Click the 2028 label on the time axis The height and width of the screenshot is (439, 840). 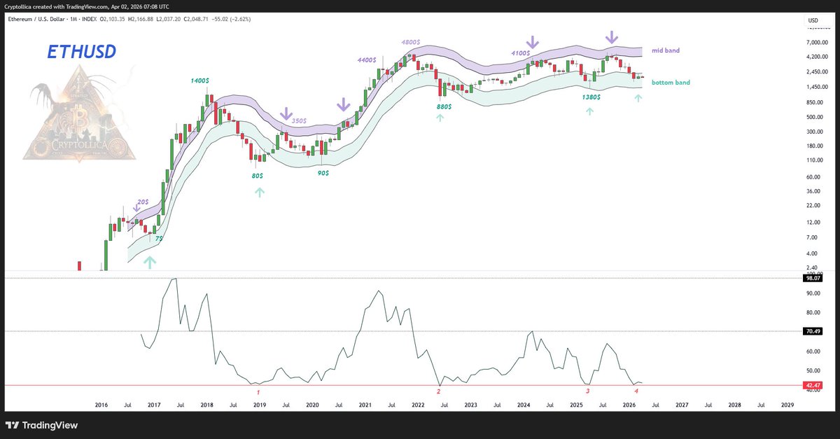[734, 405]
